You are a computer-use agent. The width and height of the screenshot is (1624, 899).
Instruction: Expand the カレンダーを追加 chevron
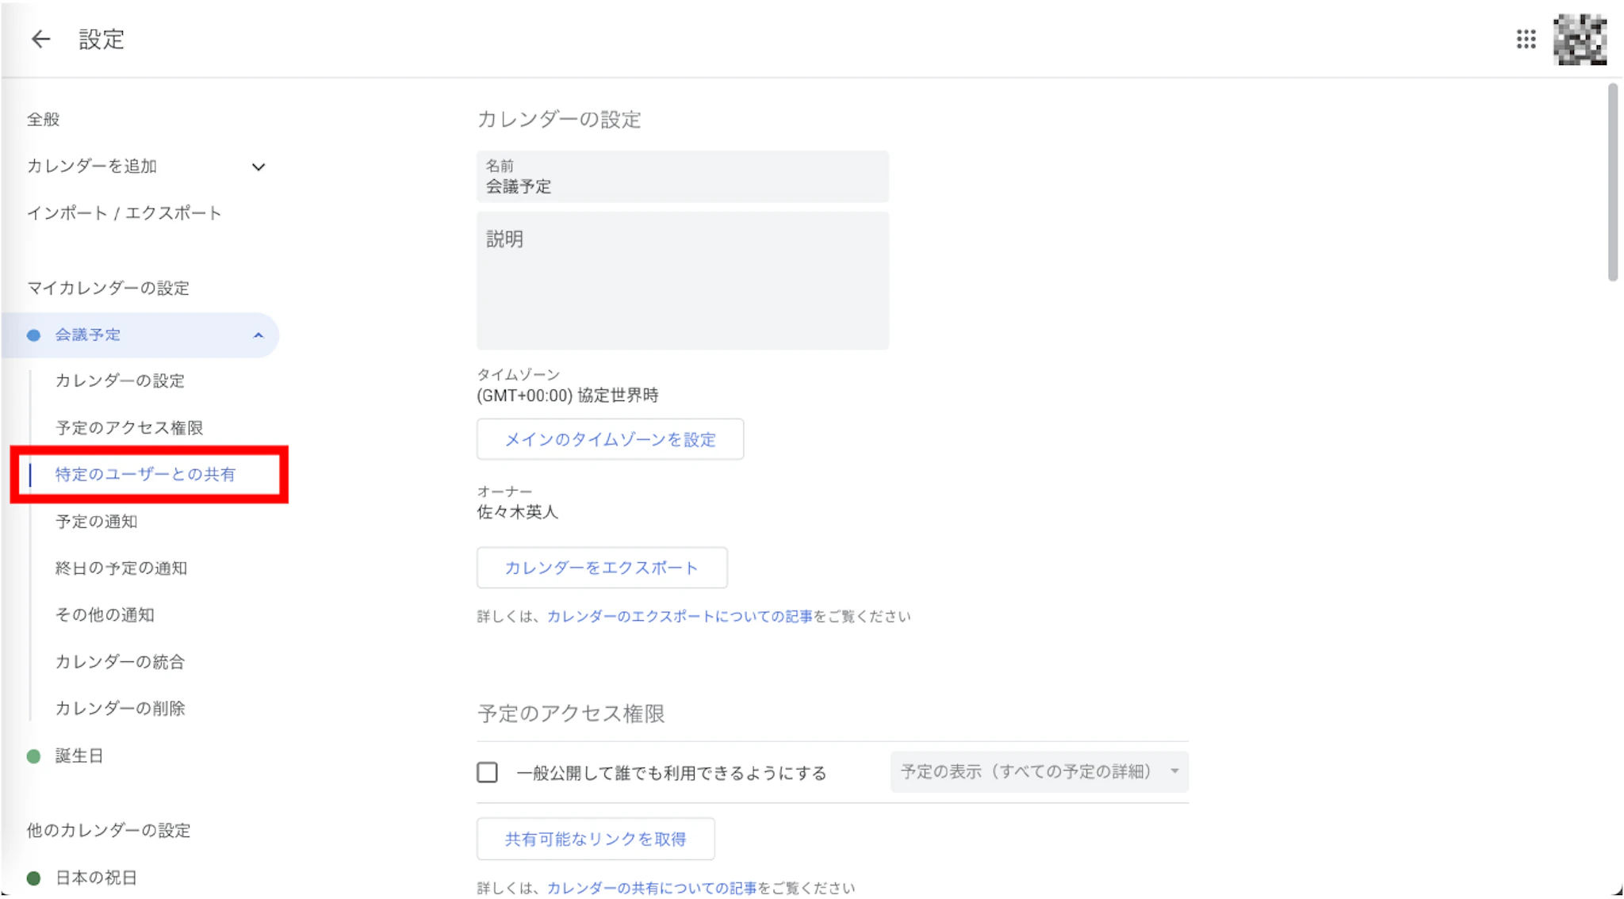tap(259, 166)
